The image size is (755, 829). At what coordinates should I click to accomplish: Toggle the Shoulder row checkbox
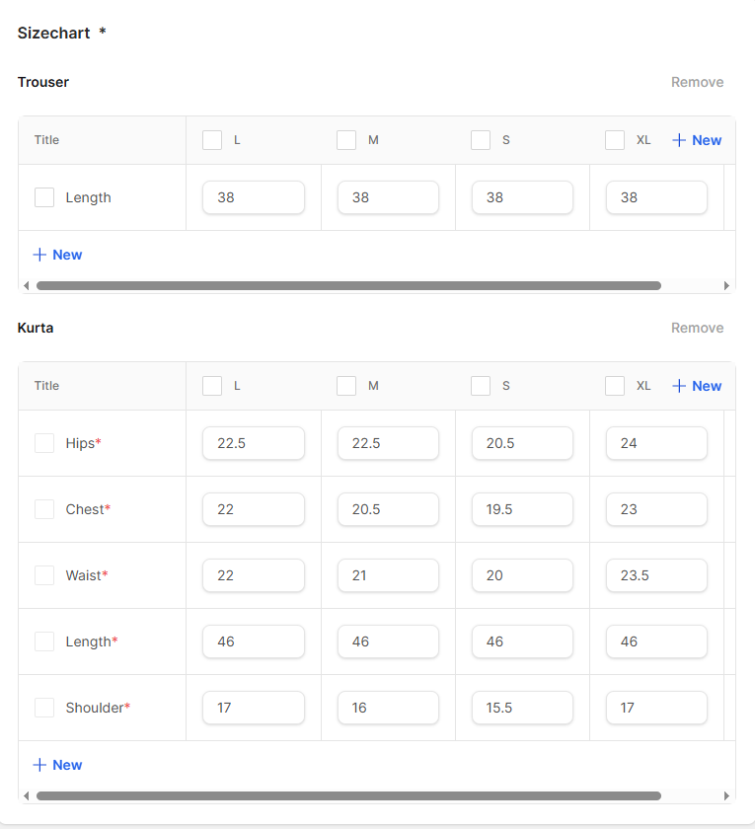(x=44, y=708)
